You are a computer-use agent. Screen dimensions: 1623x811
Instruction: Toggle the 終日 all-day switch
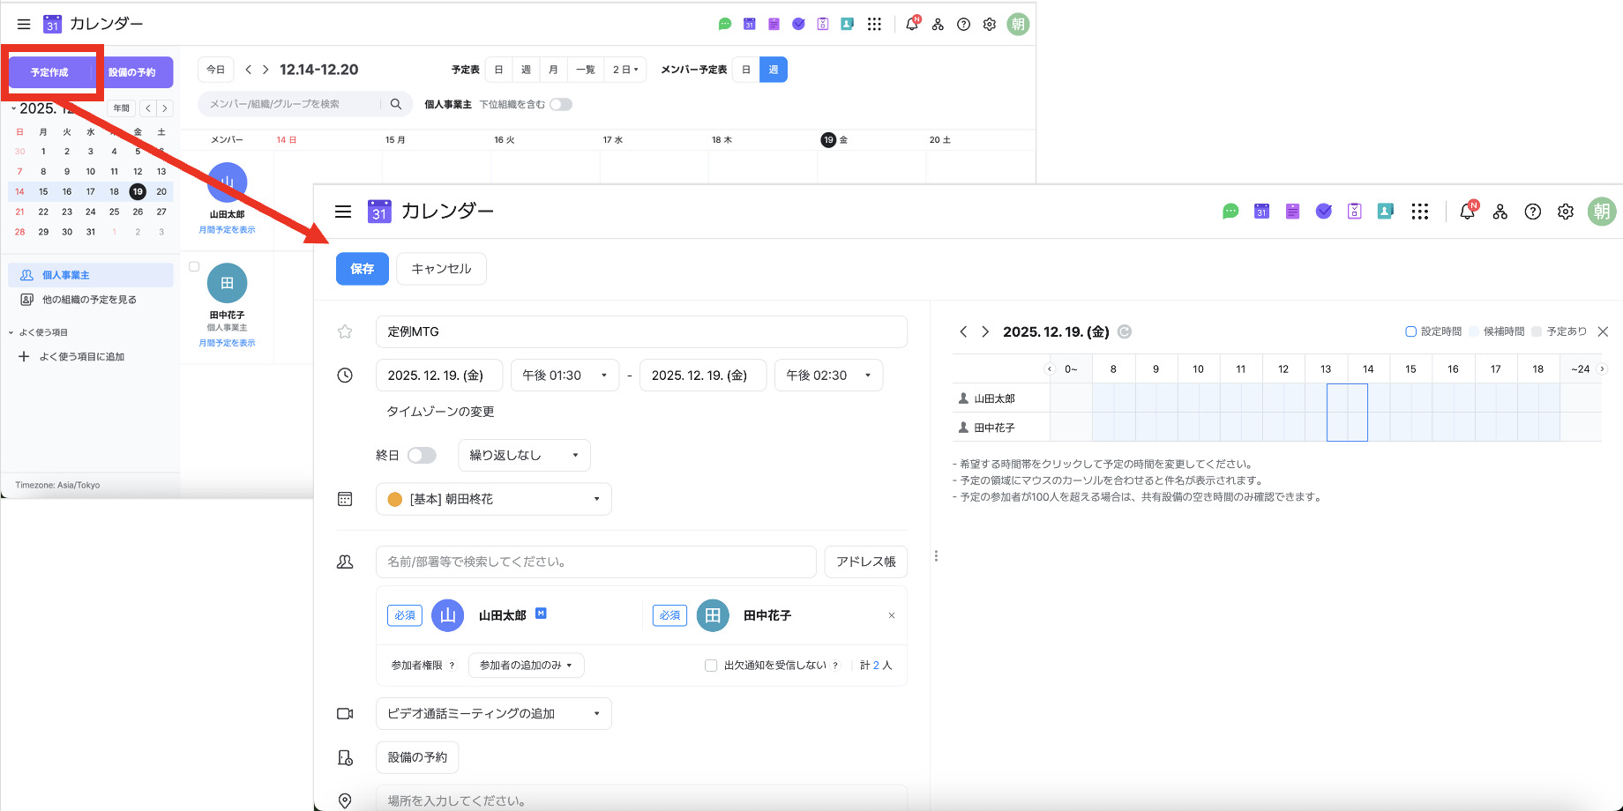coord(422,455)
